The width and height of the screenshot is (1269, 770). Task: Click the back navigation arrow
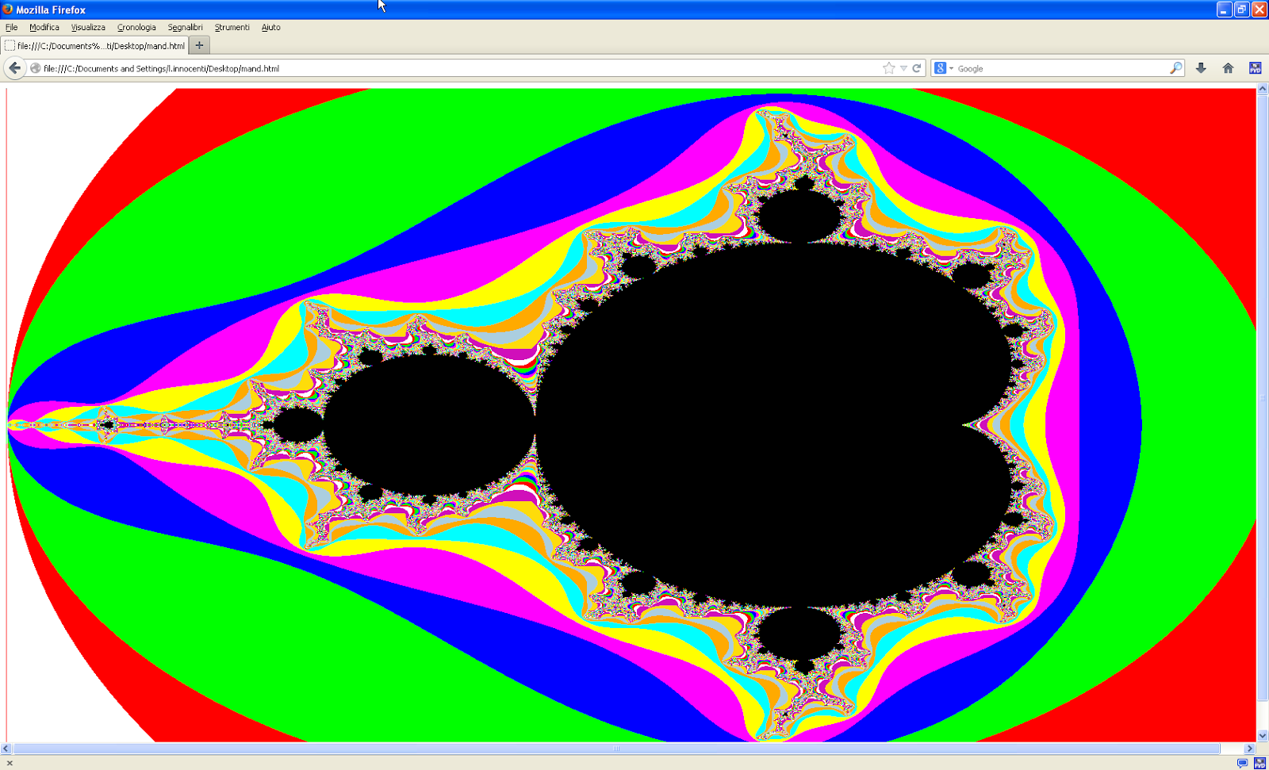[14, 67]
